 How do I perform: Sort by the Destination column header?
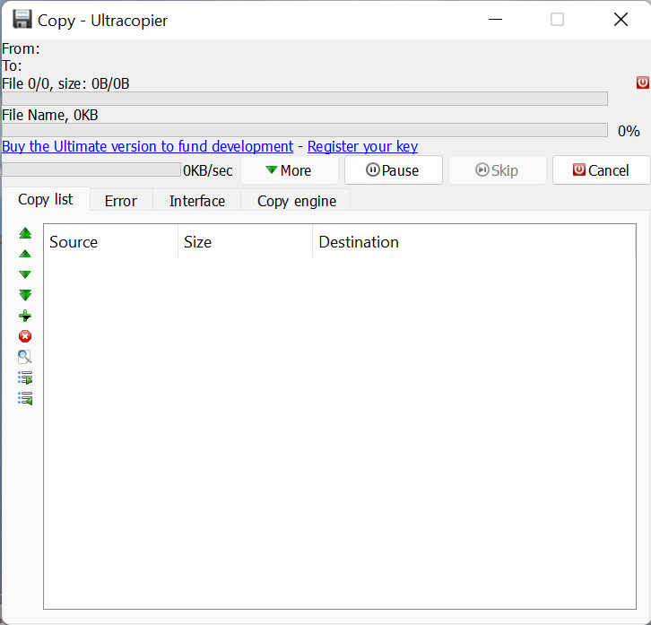coord(474,242)
